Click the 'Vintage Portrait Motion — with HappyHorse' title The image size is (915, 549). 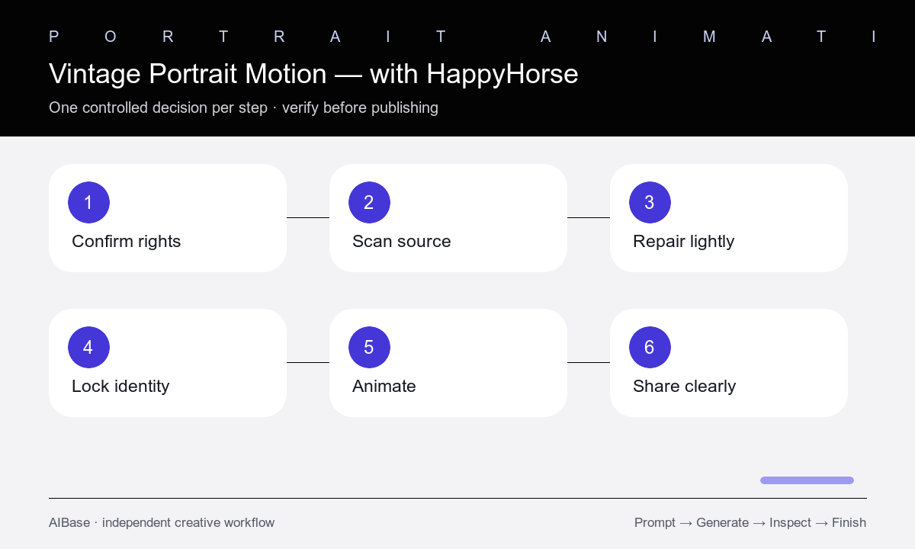pos(313,74)
